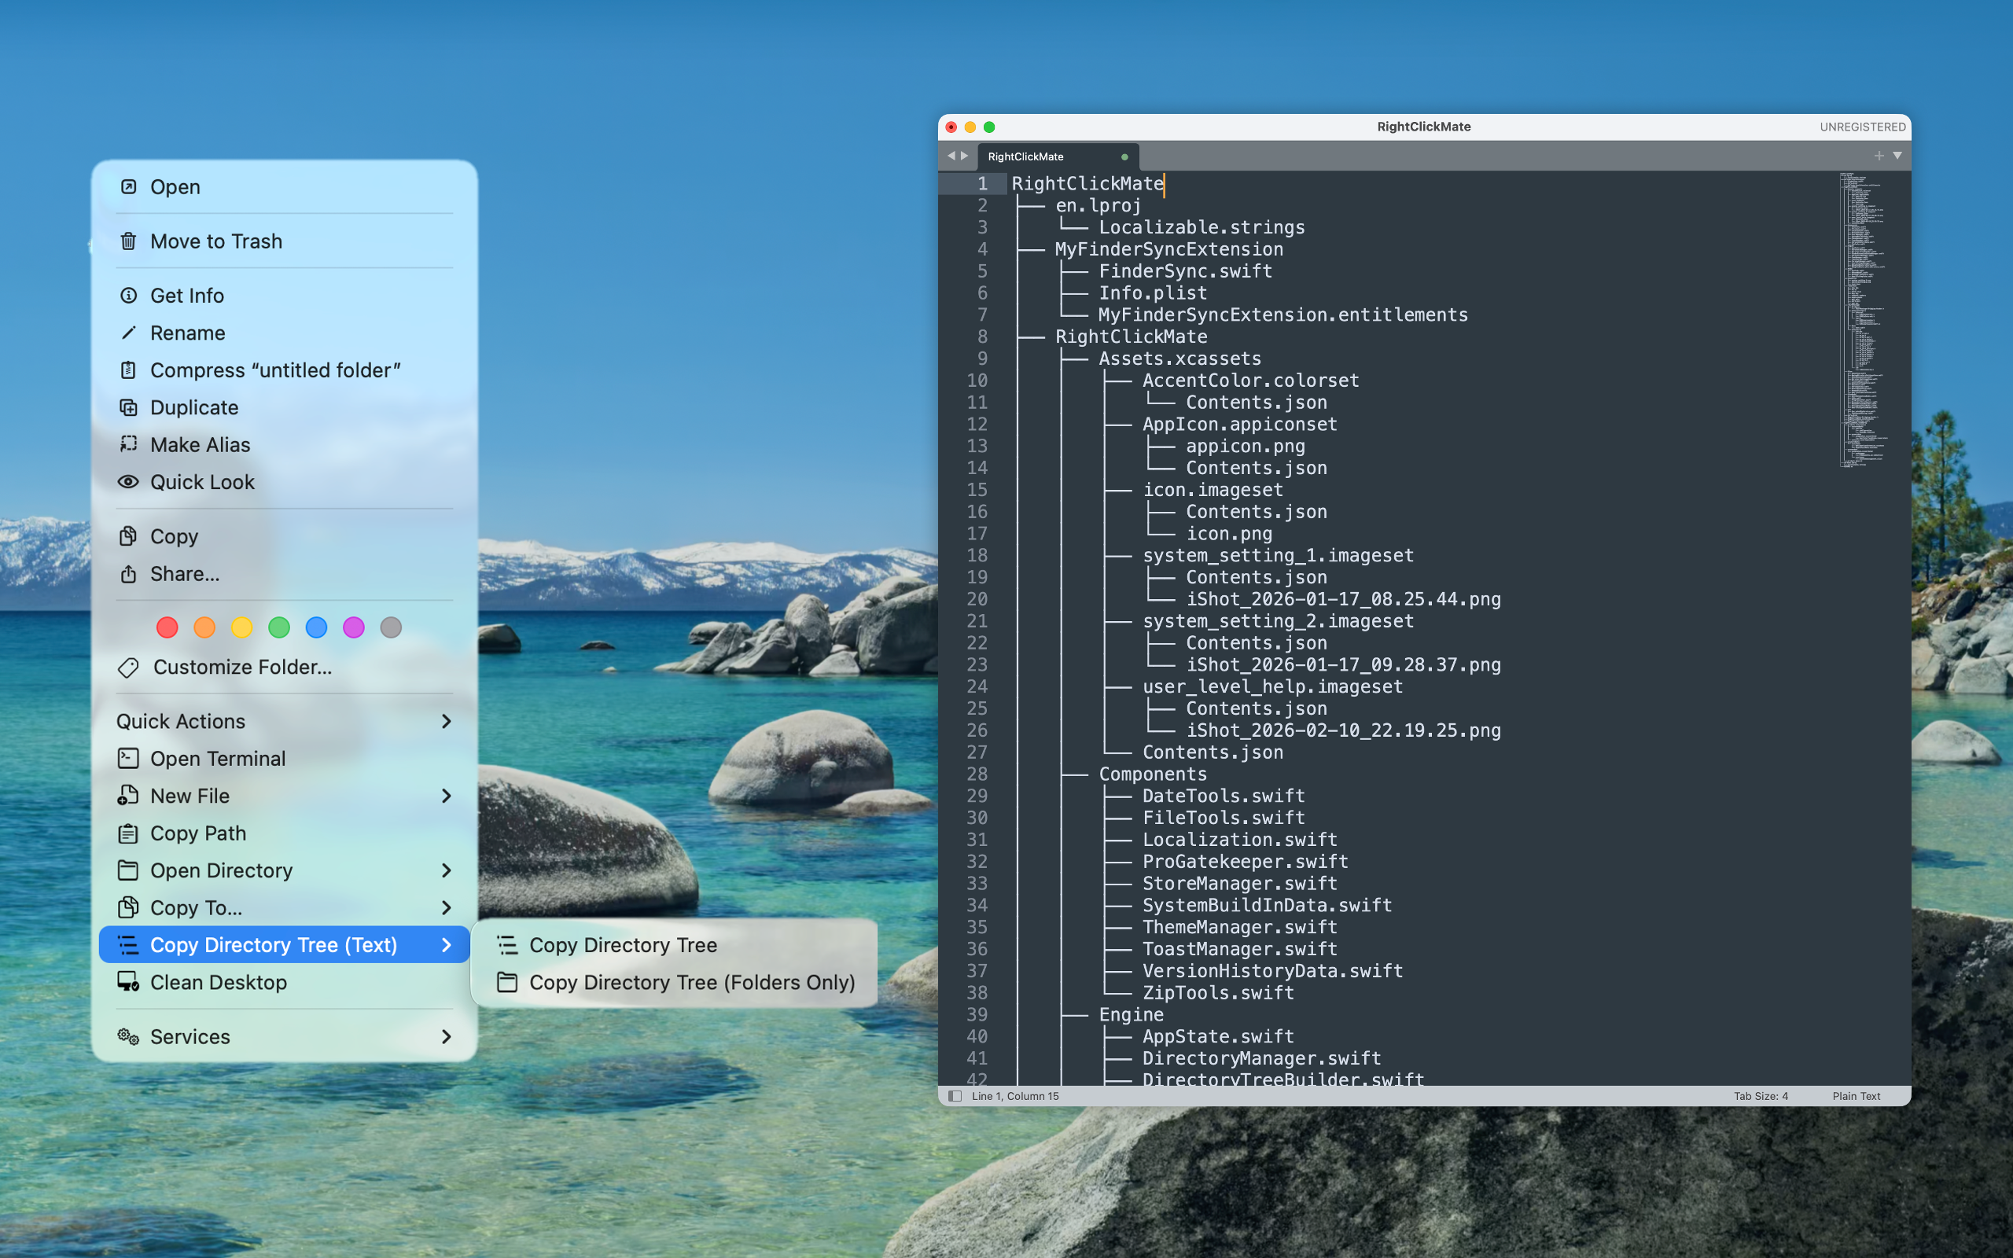Click "AccentColor.colorset" line

[1250, 381]
